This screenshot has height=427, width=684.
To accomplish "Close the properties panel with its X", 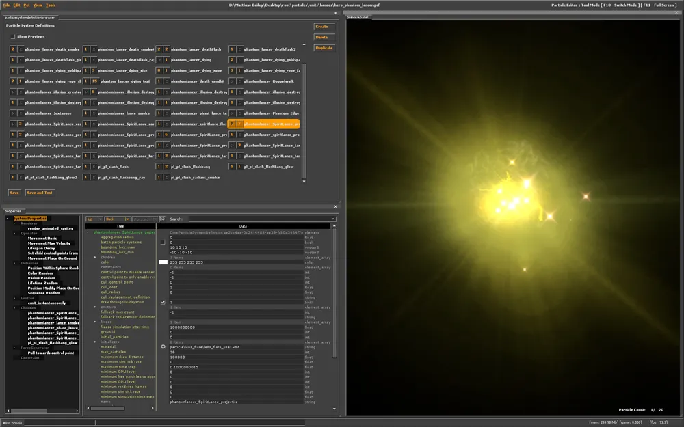I will pyautogui.click(x=335, y=206).
